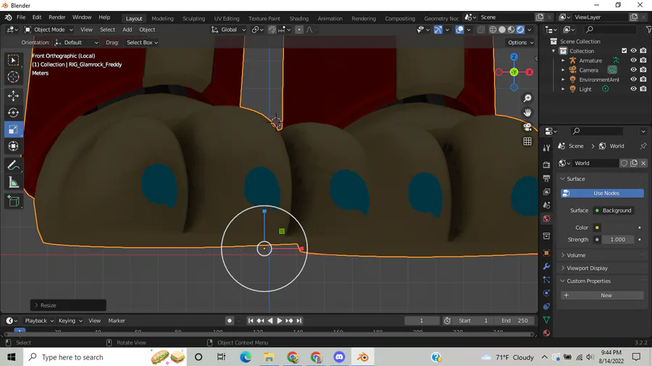
Task: Hide the Armature in viewport
Action: 633,60
